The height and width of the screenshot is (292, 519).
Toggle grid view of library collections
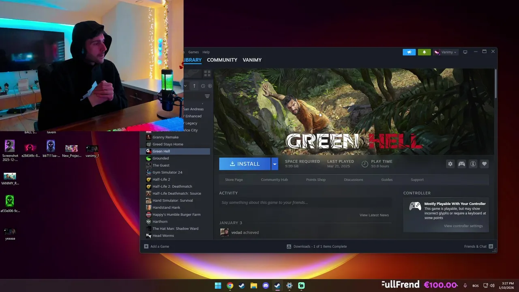[207, 73]
